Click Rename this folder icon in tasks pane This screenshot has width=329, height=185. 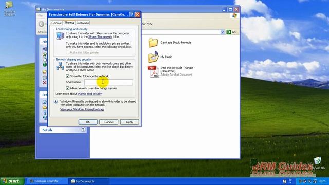(x=45, y=49)
